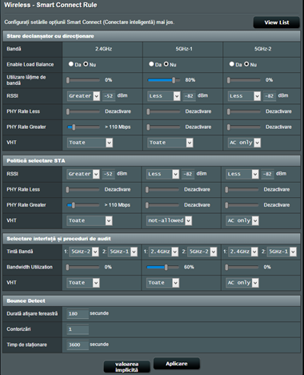
Task: Open 5GHz-1 second target band 5GHz-2 dropdown
Action: coord(202,252)
